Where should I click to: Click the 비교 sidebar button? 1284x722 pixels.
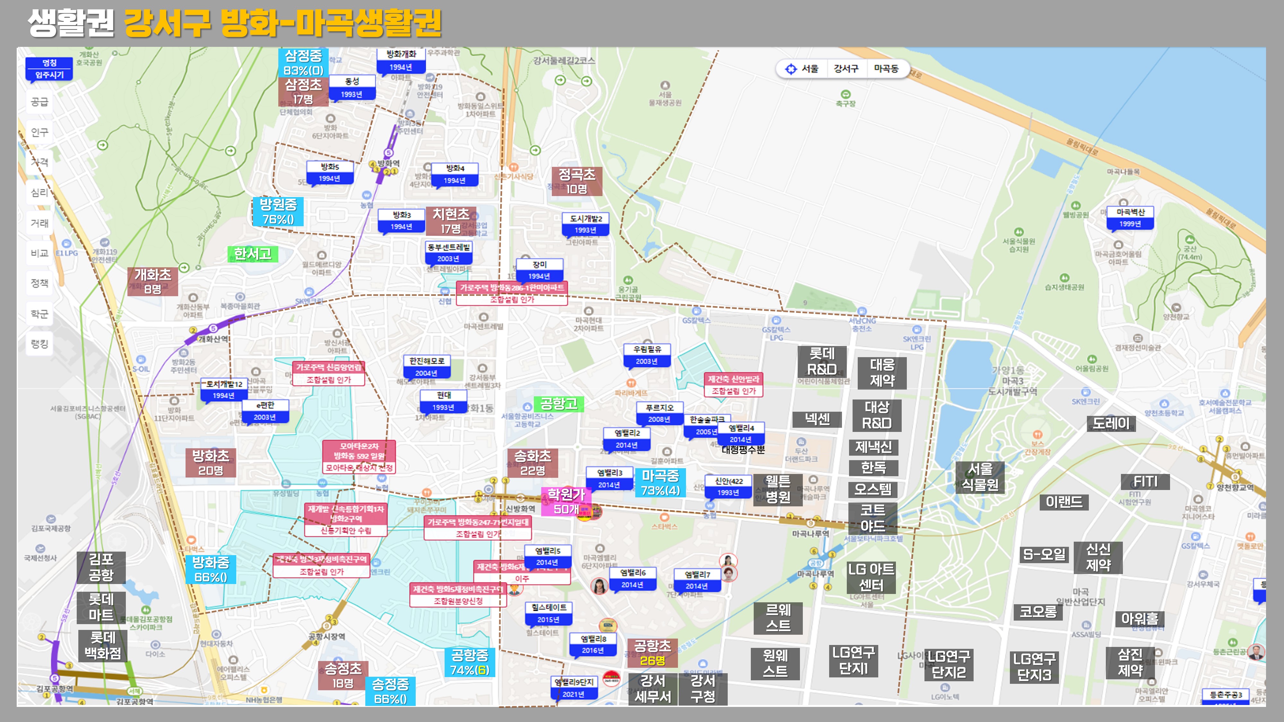coord(39,253)
